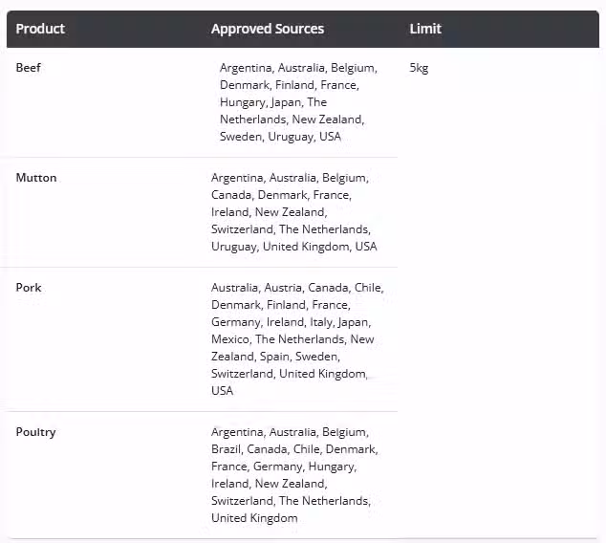Click 'Germany, Ireland, Italy, Japan' in Pork row
This screenshot has width=606, height=543.
pos(291,322)
